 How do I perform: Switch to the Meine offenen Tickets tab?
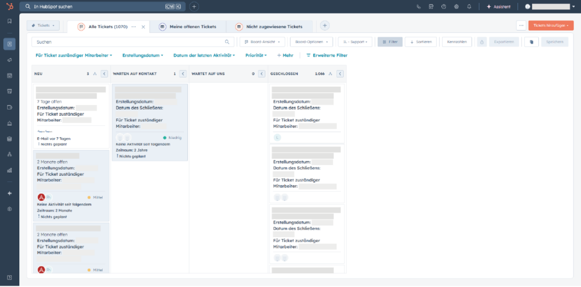pyautogui.click(x=188, y=27)
